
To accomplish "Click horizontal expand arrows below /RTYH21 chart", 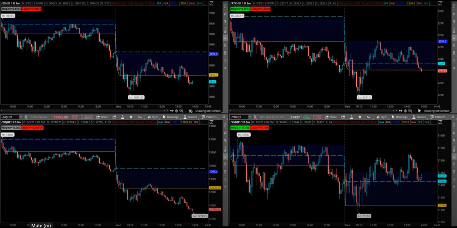I will pyautogui.click(x=400, y=111).
